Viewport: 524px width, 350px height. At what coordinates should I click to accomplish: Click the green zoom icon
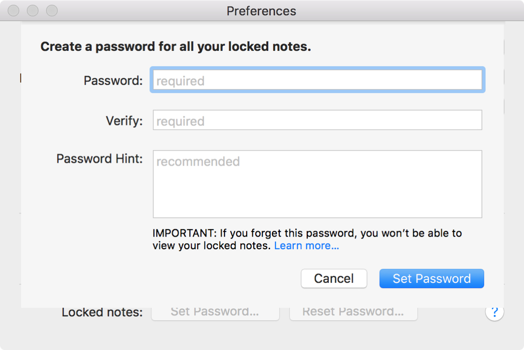tap(51, 11)
